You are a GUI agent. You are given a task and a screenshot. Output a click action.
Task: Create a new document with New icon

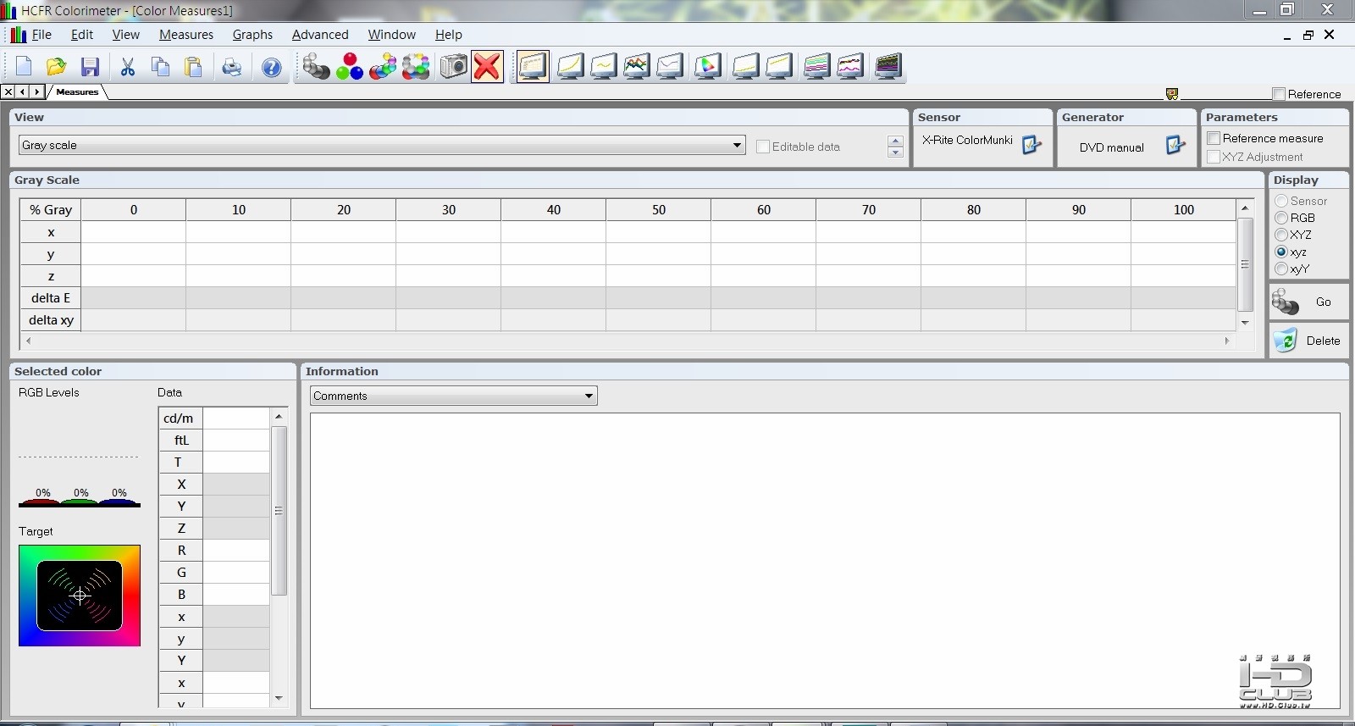tap(24, 67)
